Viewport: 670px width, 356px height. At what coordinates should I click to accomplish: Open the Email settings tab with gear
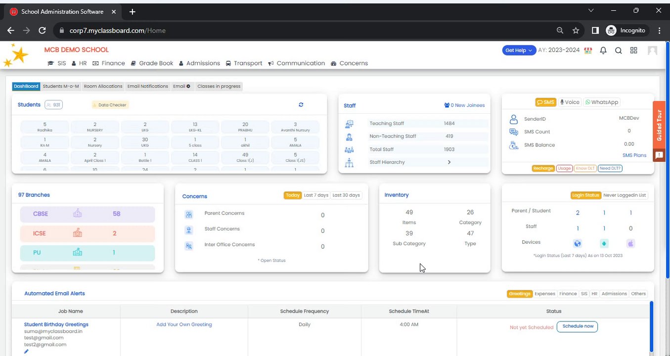(x=182, y=87)
